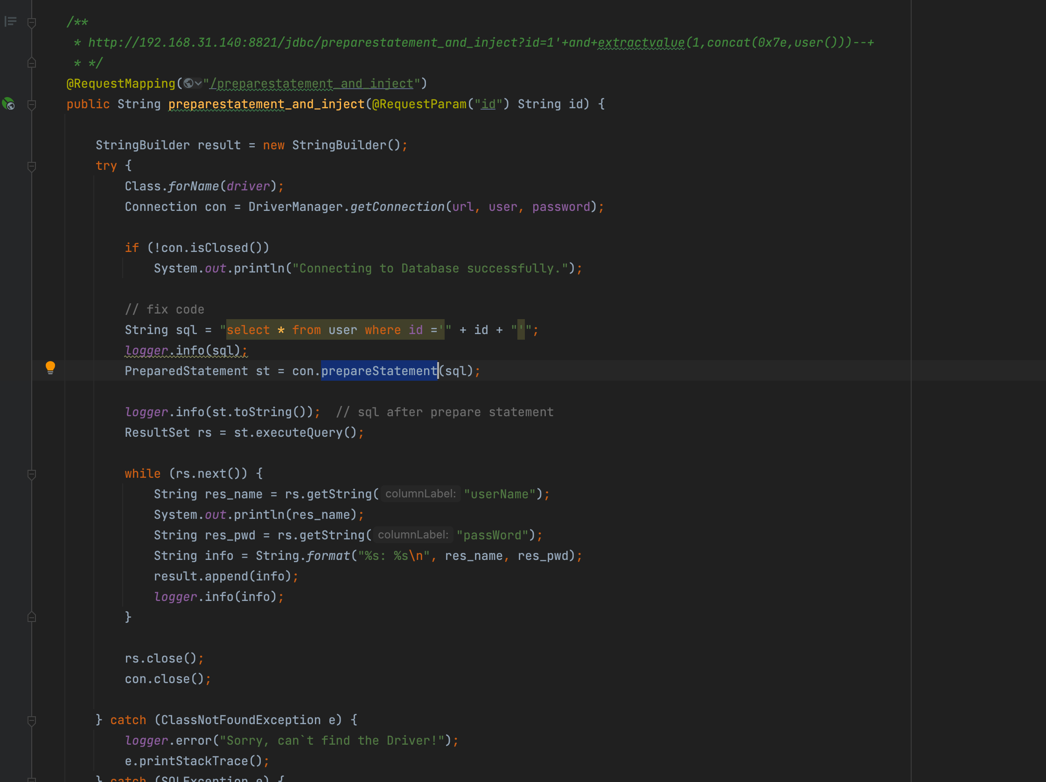Click the columnLabel hint before "userName"
1046x782 pixels.
coord(420,494)
